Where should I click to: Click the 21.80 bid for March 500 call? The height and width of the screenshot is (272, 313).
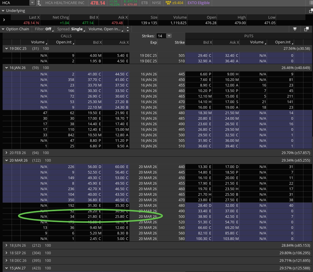[x=92, y=217]
